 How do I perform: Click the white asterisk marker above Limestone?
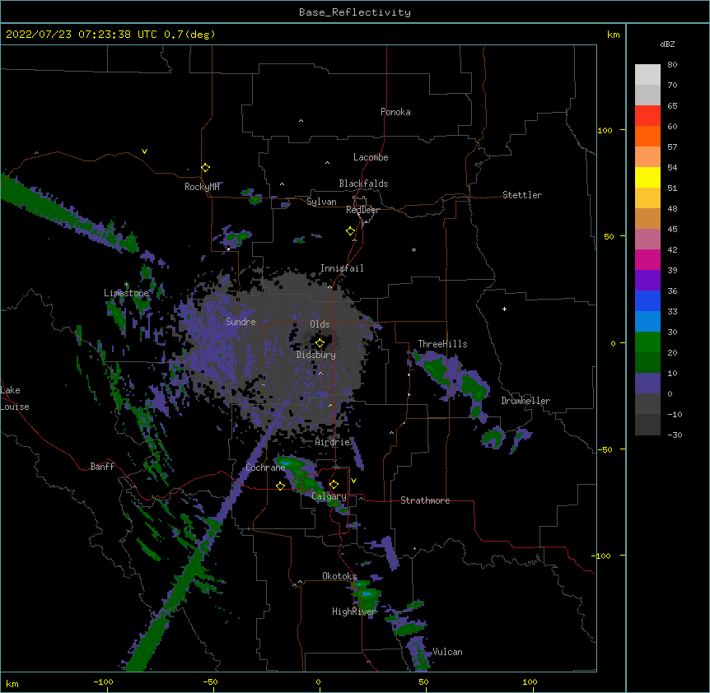coord(126,285)
